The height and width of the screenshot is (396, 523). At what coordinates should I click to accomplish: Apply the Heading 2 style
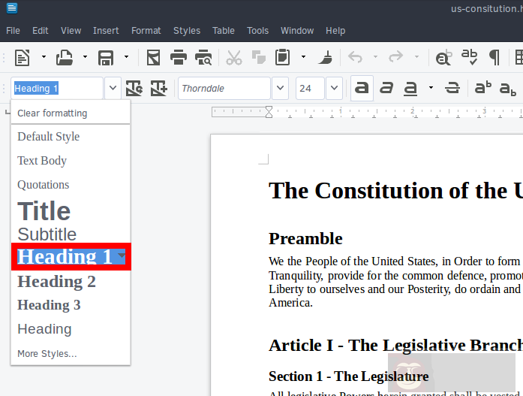click(57, 282)
